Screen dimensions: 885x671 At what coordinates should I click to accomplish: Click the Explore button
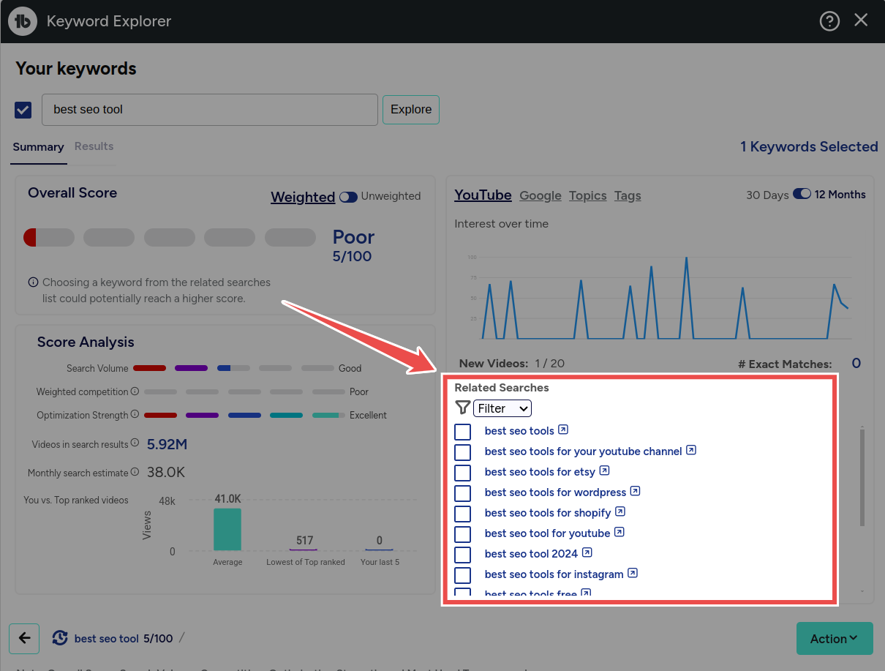point(411,109)
